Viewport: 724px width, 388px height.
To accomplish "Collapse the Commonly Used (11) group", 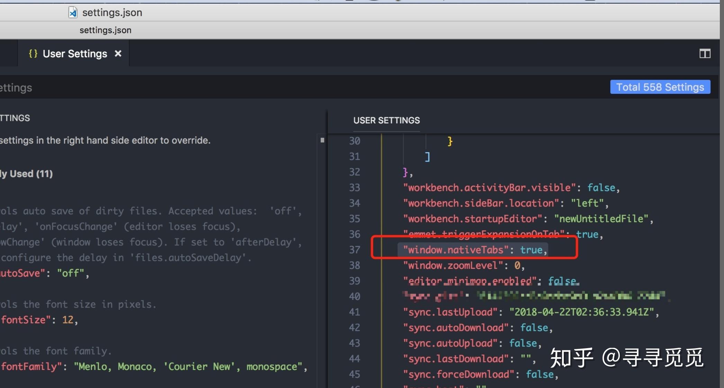I will tap(27, 174).
